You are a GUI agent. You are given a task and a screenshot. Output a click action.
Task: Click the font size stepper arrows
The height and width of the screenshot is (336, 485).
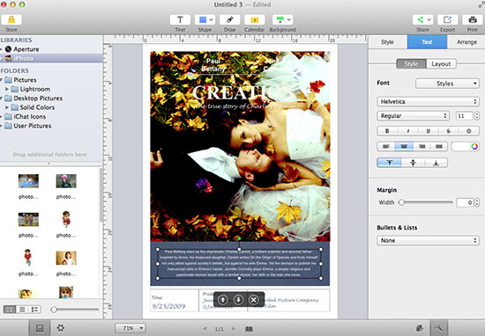477,116
